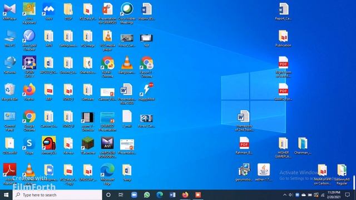The height and width of the screenshot is (200, 356).
Task: Select the blank E_mail text file icon
Action: 127,118
